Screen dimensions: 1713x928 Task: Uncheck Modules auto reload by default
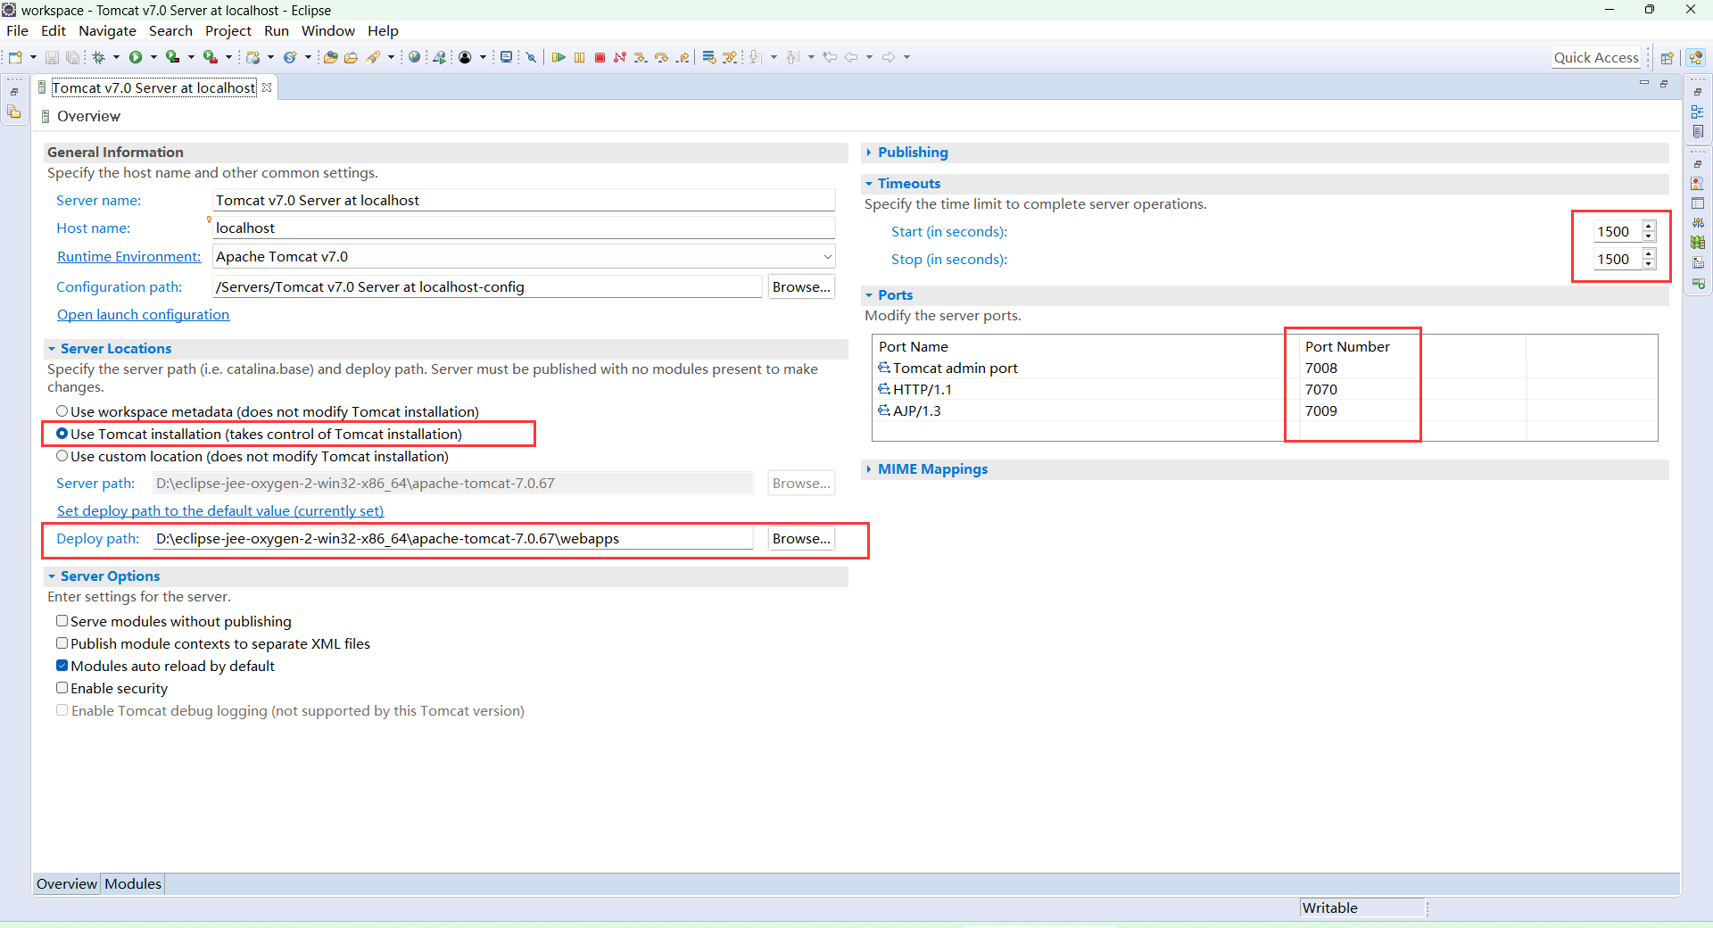click(62, 666)
